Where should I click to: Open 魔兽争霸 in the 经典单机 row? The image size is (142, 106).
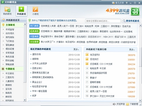(58, 31)
